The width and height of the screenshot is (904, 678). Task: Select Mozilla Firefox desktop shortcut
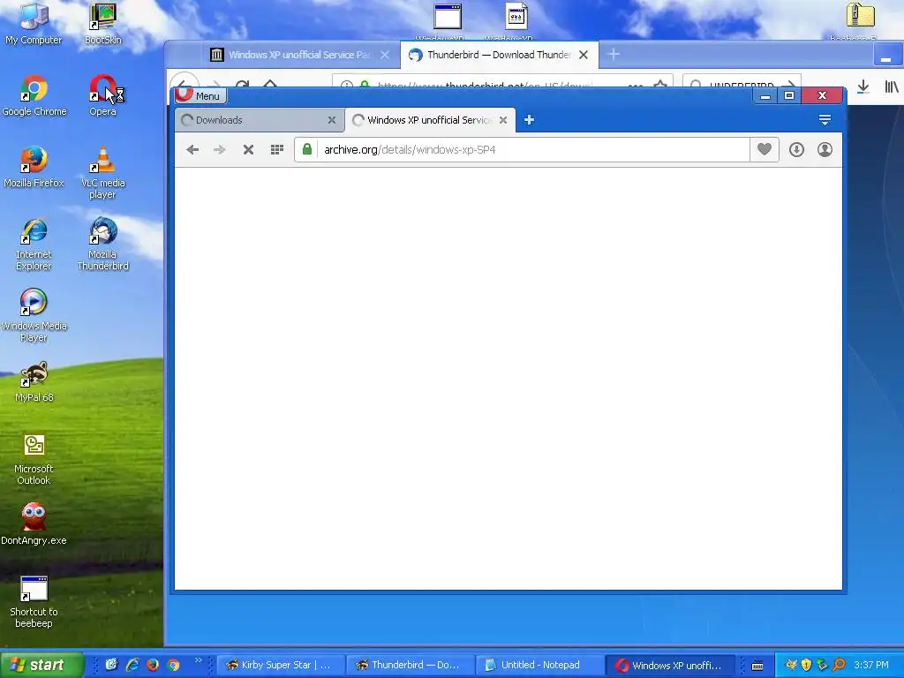[34, 167]
